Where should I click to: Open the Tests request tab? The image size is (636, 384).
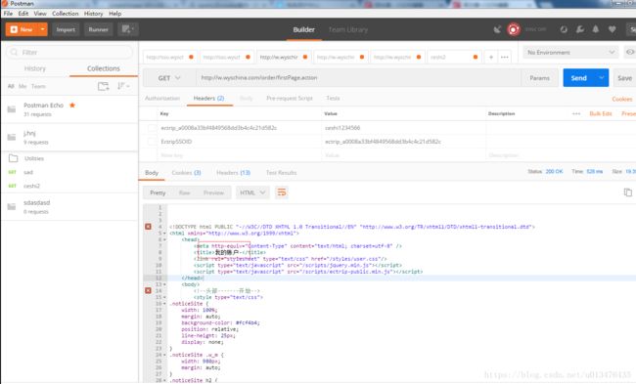pos(333,98)
